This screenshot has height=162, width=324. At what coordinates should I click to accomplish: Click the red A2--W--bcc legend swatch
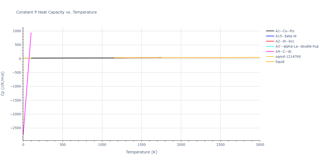coord(270,41)
